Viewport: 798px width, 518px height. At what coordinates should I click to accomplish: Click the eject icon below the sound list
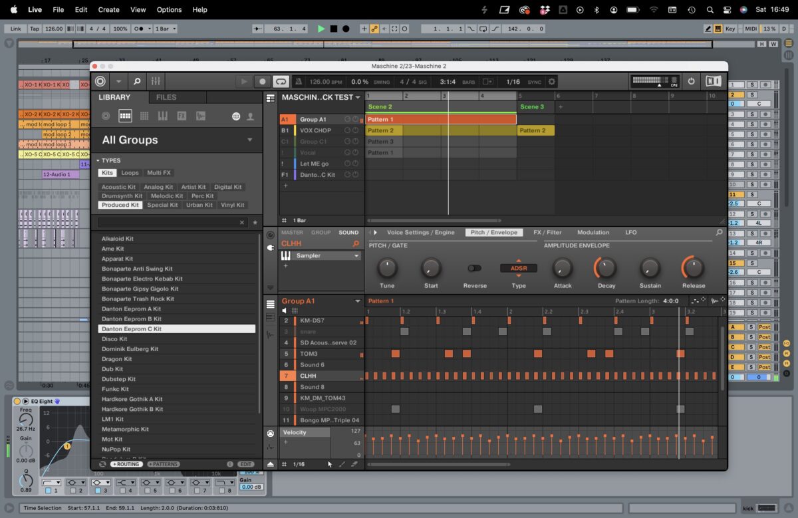point(271,463)
